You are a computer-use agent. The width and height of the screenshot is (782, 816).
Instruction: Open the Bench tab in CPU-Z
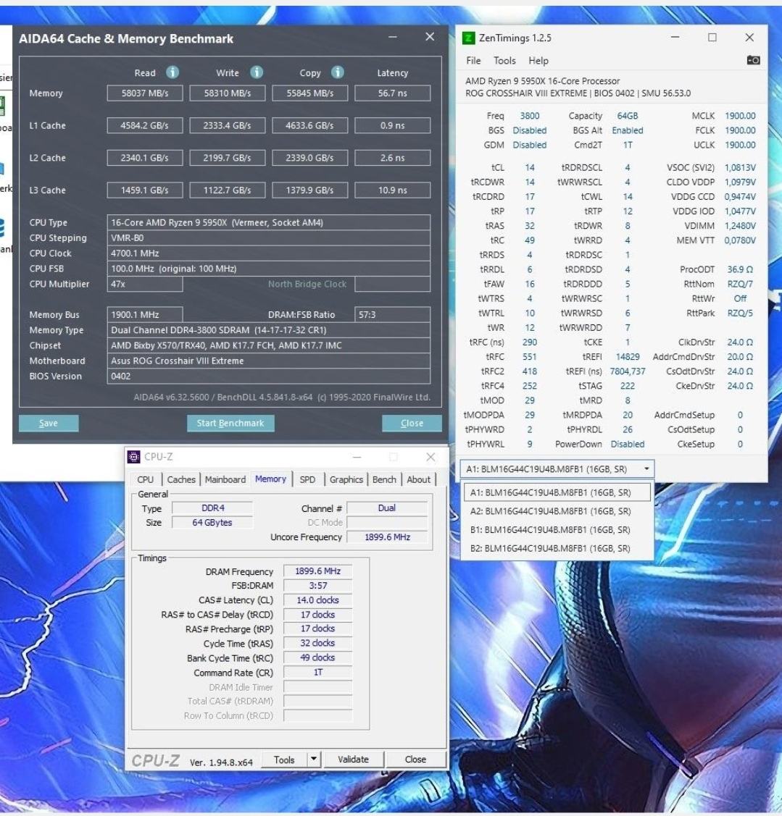(x=385, y=479)
